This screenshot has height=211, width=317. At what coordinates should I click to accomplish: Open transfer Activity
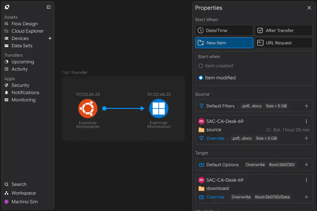tap(16, 69)
